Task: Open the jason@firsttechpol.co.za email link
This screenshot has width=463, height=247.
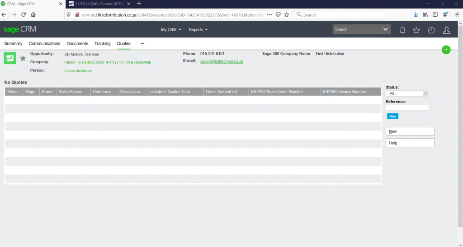Action: (x=222, y=61)
